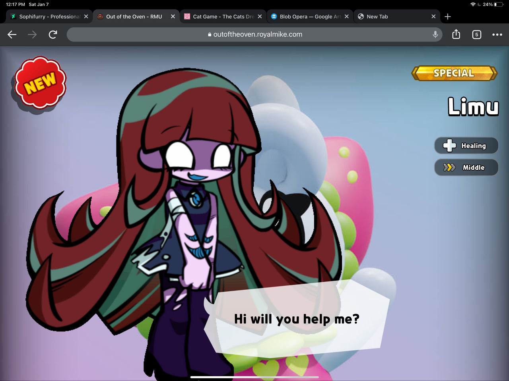Open the Share sheet

[x=456, y=35]
